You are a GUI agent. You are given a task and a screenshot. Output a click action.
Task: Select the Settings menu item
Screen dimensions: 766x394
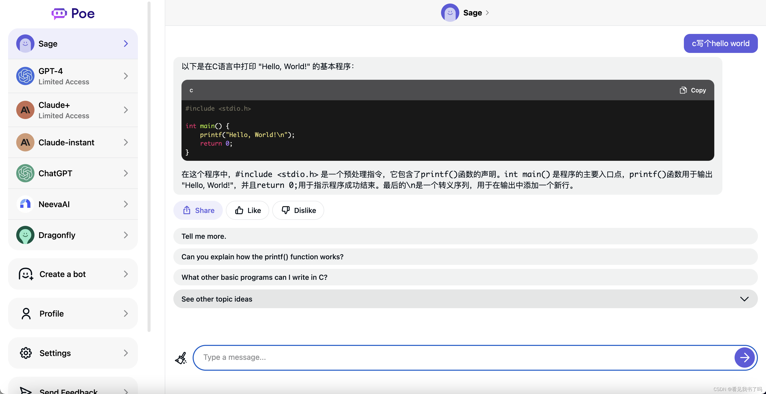point(72,352)
